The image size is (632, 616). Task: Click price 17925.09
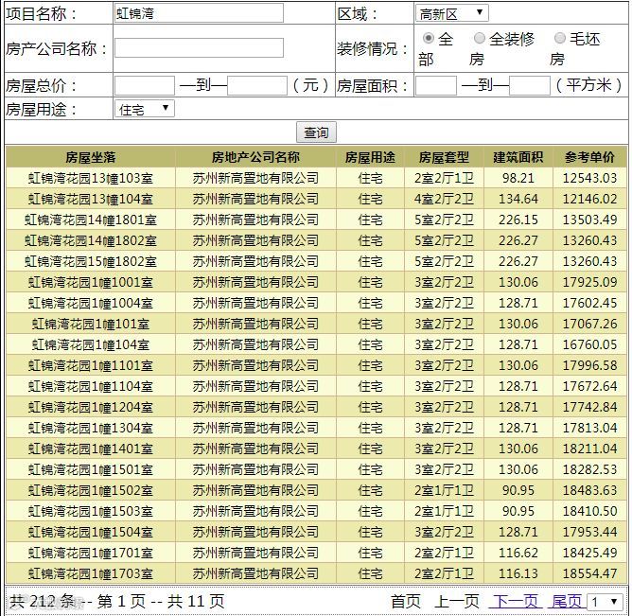click(589, 282)
